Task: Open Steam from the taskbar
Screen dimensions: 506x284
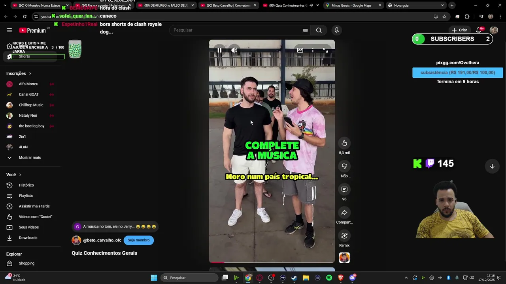Action: click(294, 278)
